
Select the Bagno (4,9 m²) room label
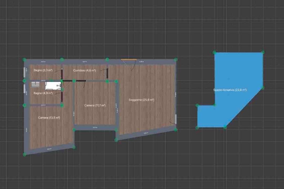(x=43, y=93)
